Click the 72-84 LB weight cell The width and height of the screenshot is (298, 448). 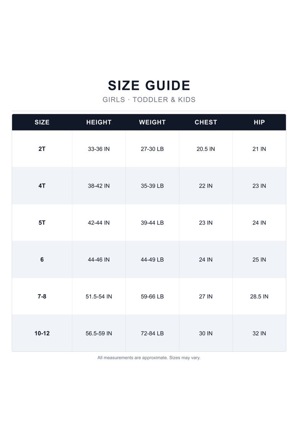tap(152, 333)
